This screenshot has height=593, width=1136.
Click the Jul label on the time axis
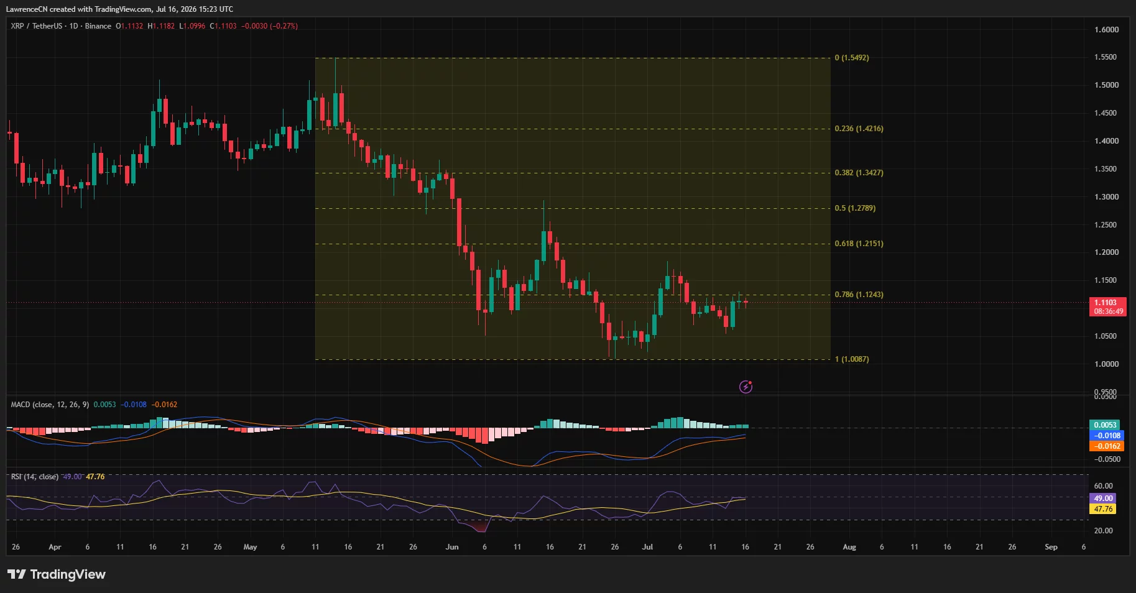(647, 547)
